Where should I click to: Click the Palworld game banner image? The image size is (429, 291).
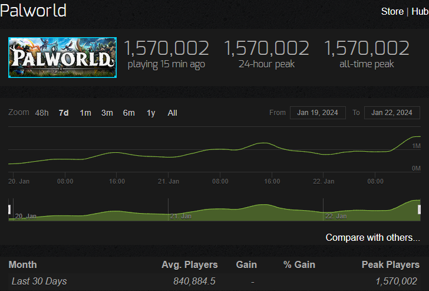pyautogui.click(x=62, y=57)
